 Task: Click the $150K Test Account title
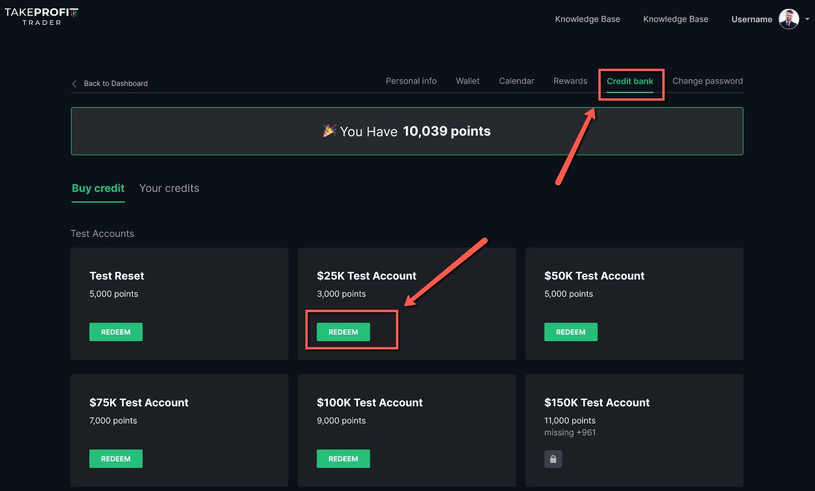click(x=597, y=403)
